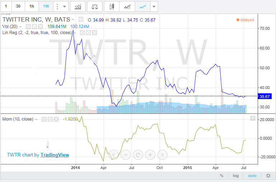Screen dimensions: 276x182
Task: Open the TWITTER INC symbol dropdown
Action: (x=73, y=19)
